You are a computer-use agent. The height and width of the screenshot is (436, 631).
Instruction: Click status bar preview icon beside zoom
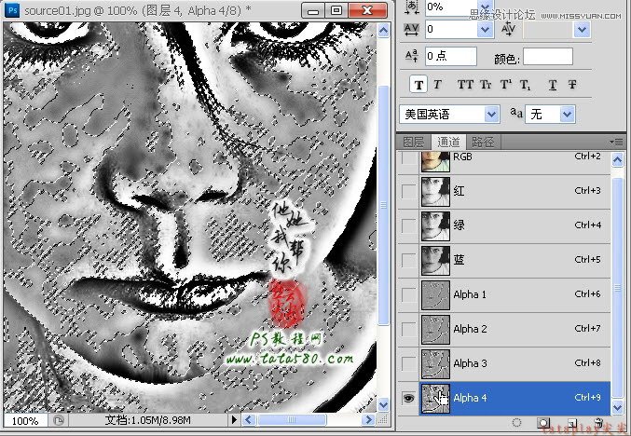click(59, 421)
